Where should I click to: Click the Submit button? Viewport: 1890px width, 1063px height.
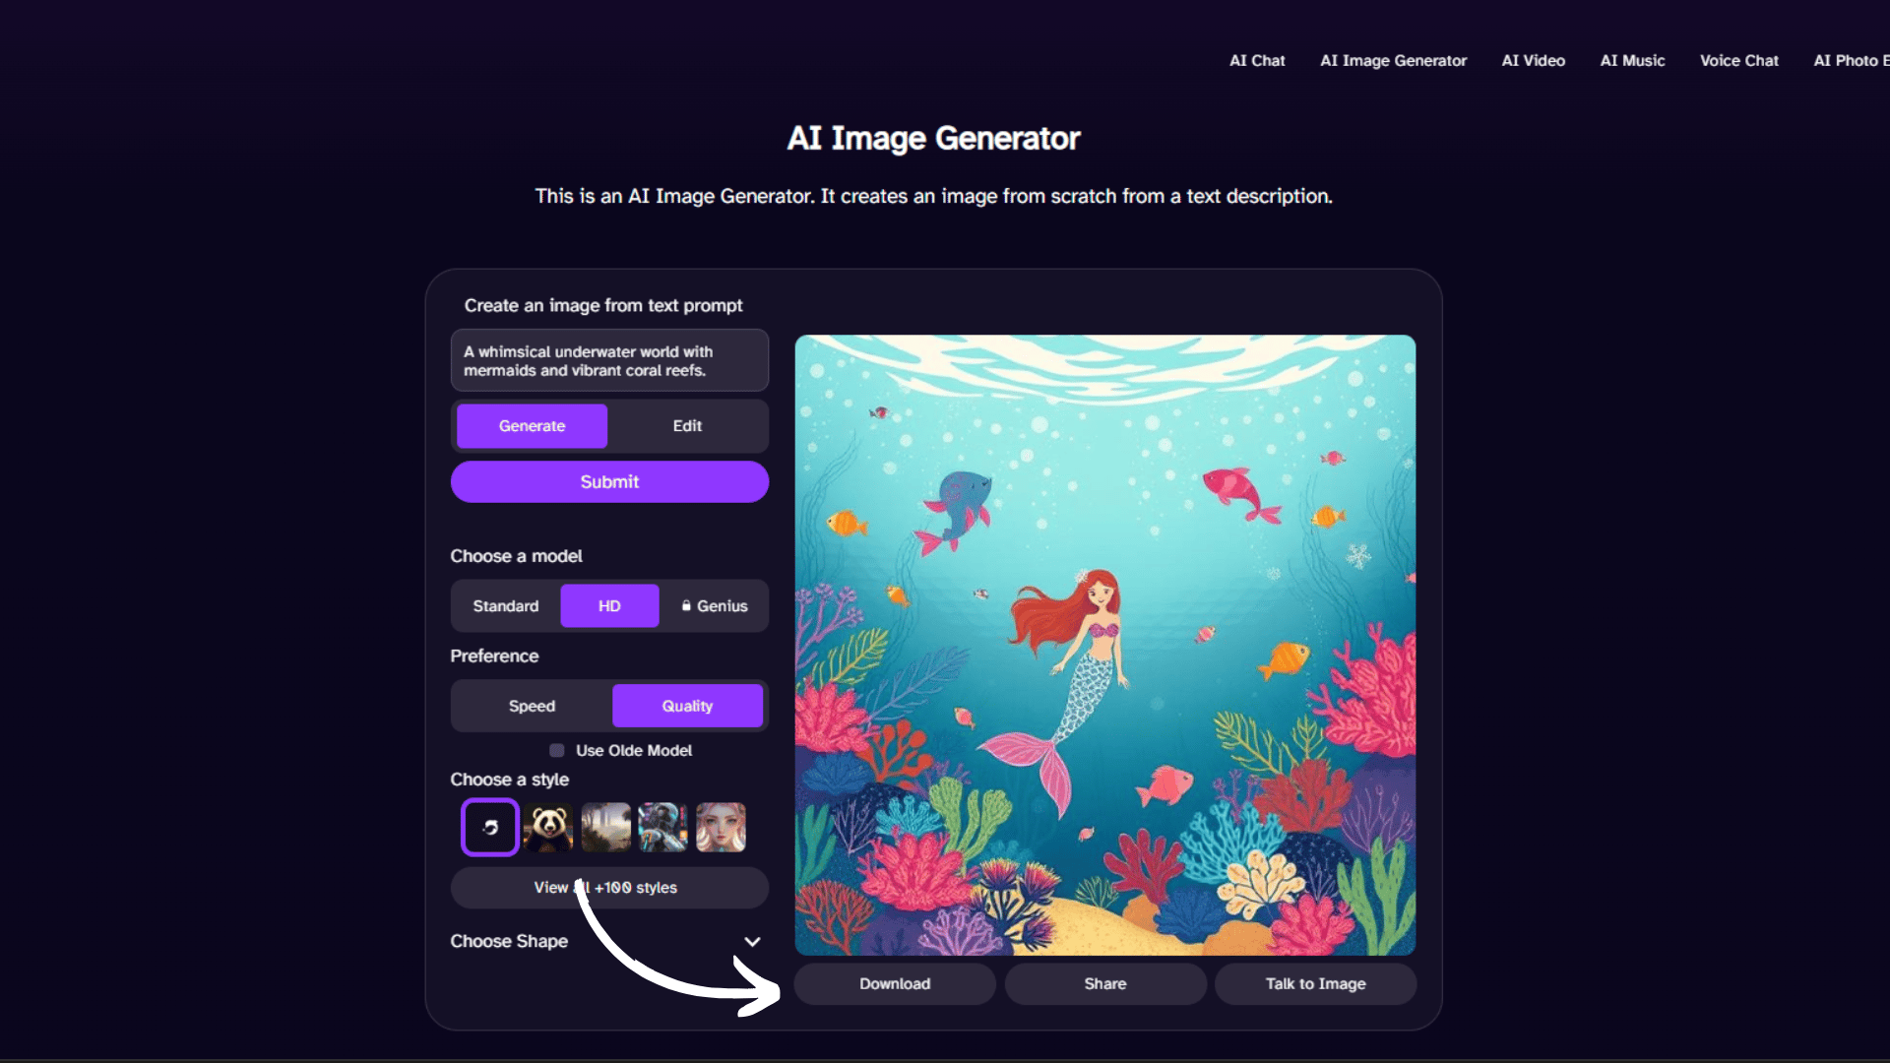point(609,482)
